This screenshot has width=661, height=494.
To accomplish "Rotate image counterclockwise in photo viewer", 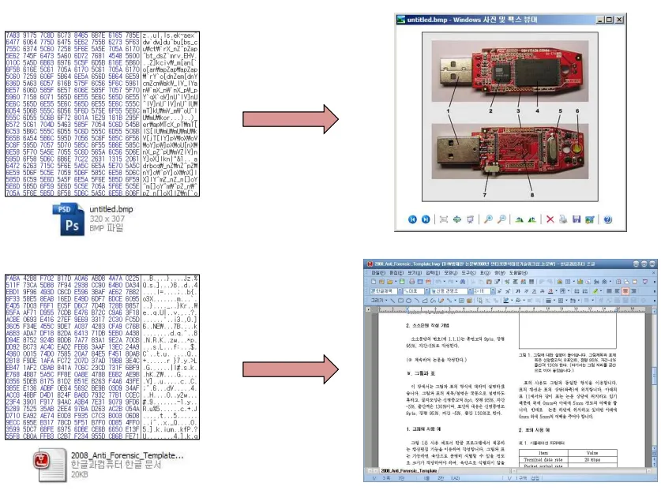I will click(532, 219).
